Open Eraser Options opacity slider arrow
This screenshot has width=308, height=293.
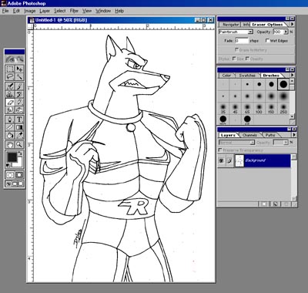[x=286, y=32]
